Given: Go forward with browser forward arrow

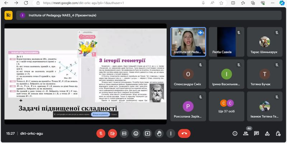Looking at the screenshot, I should click(16, 3).
